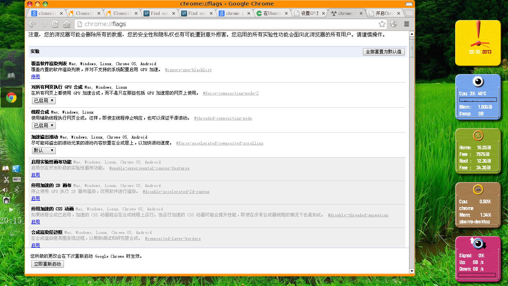Click 全部重置为默认值 reset button

point(384,52)
